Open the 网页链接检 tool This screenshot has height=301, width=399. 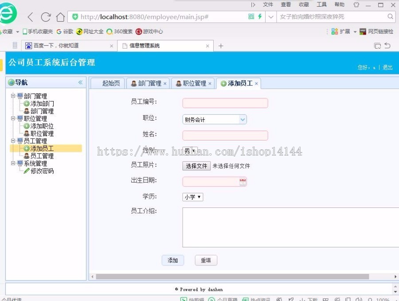tap(376, 31)
